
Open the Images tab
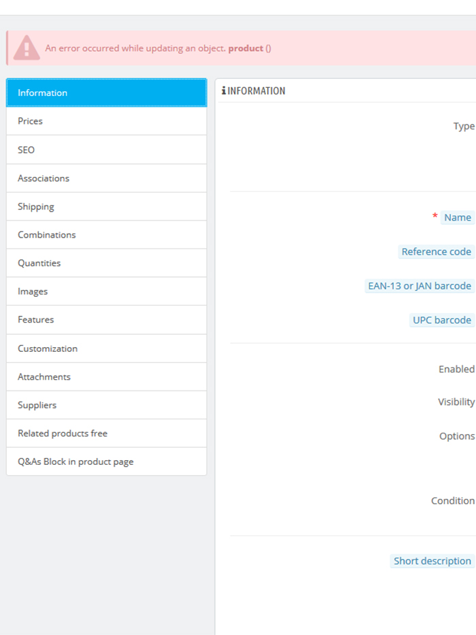point(107,291)
